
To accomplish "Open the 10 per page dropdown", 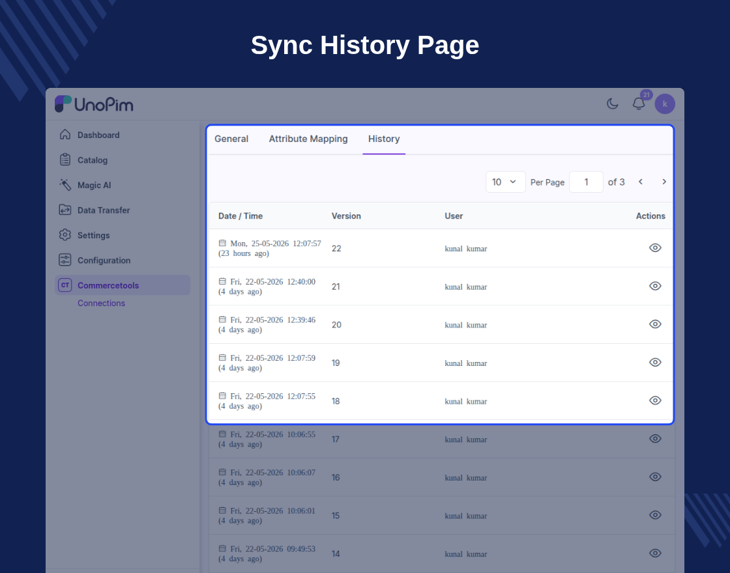I will pyautogui.click(x=506, y=182).
